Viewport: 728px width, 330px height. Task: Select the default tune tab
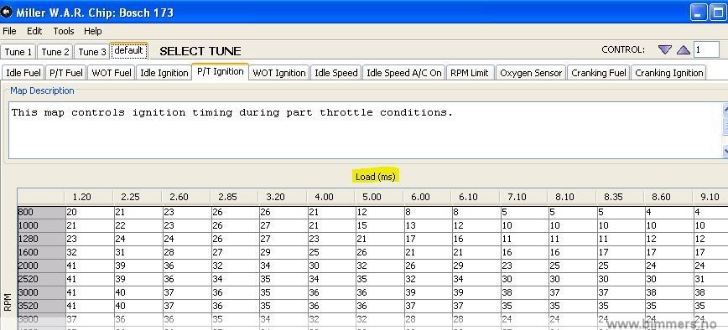coord(128,50)
